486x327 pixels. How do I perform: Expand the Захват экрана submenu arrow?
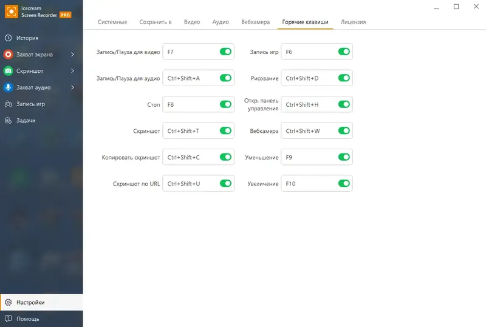[72, 55]
